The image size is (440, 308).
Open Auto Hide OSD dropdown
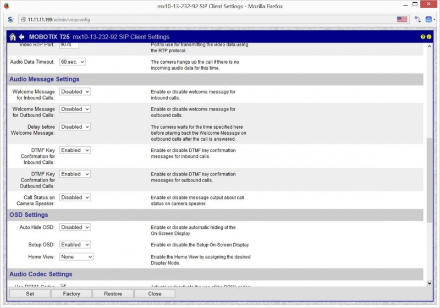tap(75, 228)
